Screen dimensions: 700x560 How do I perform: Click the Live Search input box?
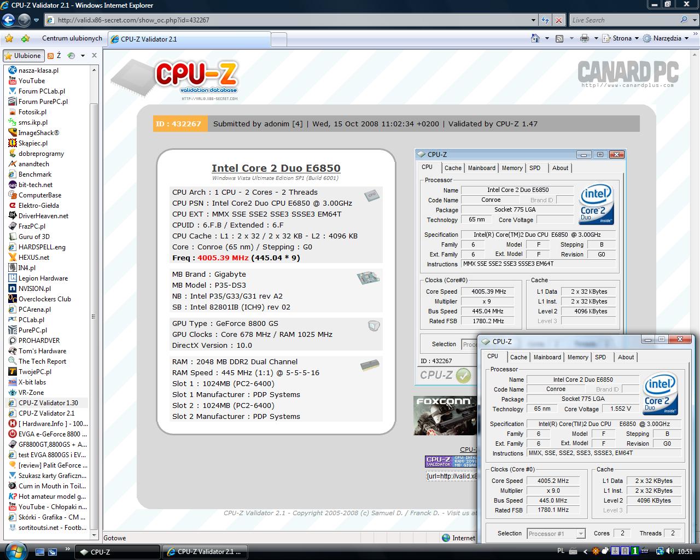pos(624,20)
